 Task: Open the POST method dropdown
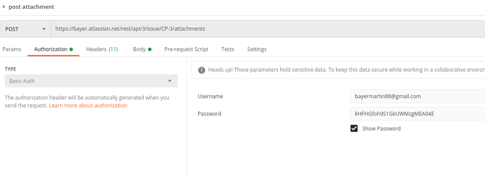coord(26,29)
